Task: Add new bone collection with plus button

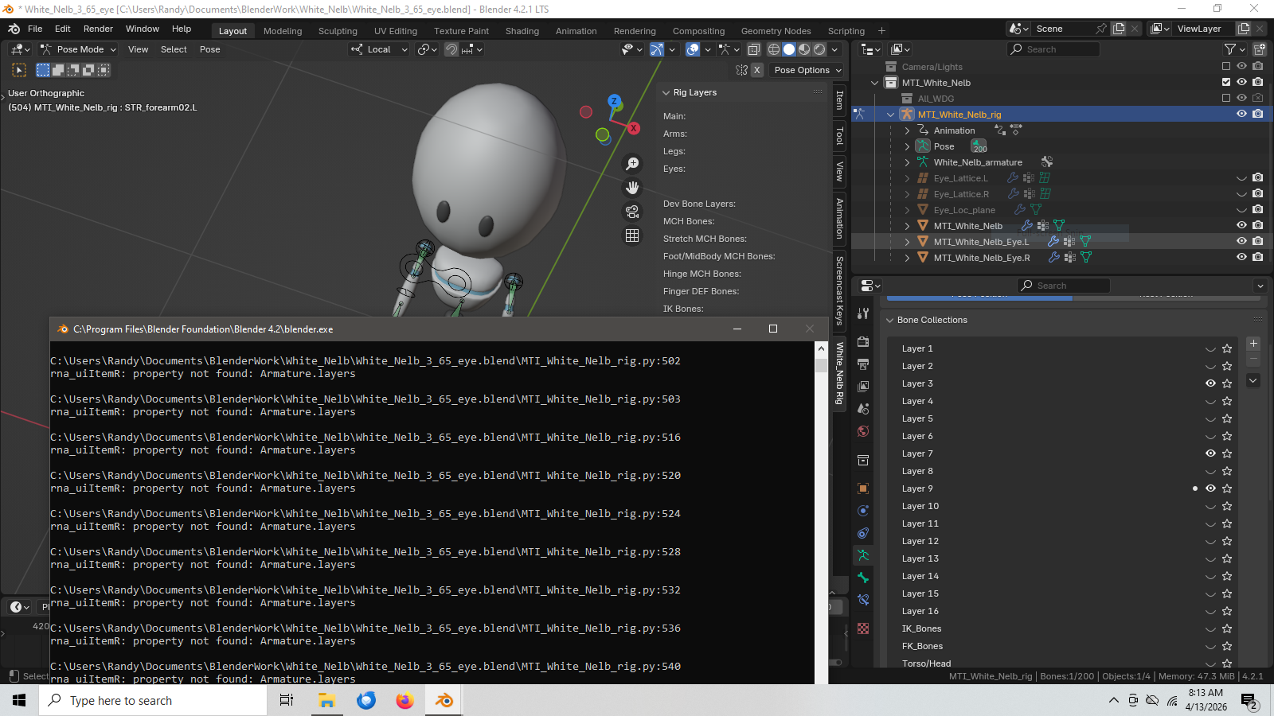Action: (x=1253, y=344)
